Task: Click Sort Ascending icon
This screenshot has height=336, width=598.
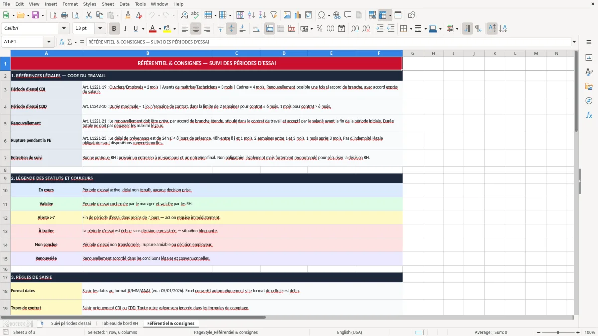Action: click(251, 15)
